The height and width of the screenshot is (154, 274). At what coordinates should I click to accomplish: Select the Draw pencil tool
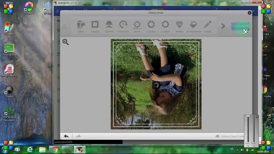tap(208, 27)
